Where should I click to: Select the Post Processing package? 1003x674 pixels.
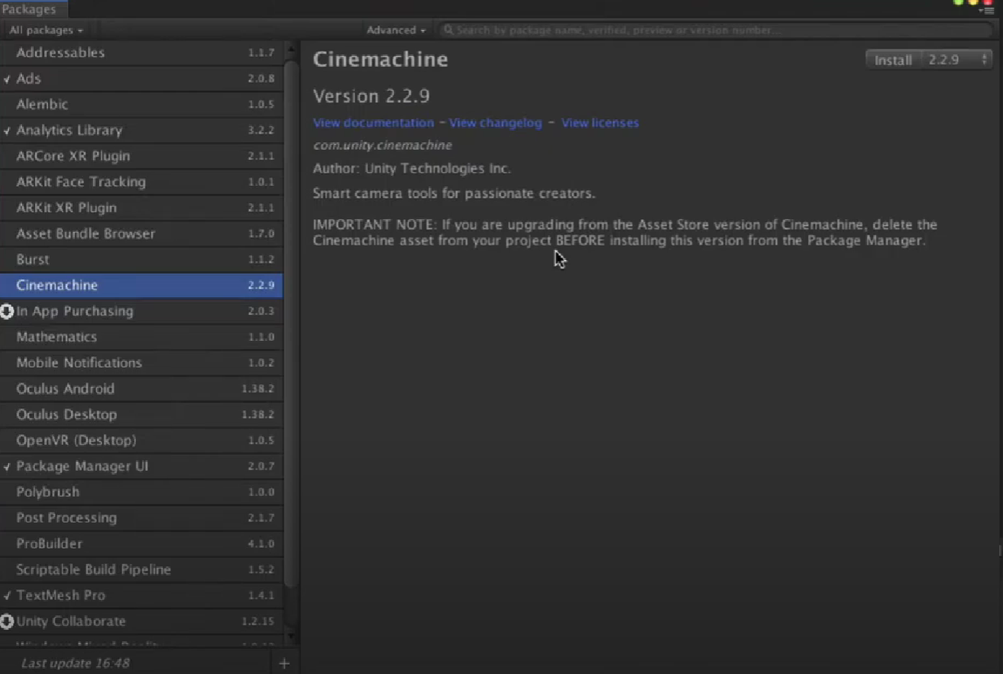point(141,518)
